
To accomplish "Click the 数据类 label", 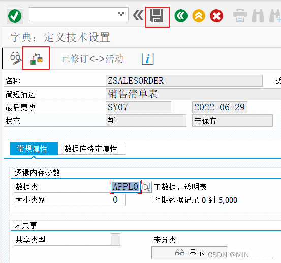I will coord(27,187).
